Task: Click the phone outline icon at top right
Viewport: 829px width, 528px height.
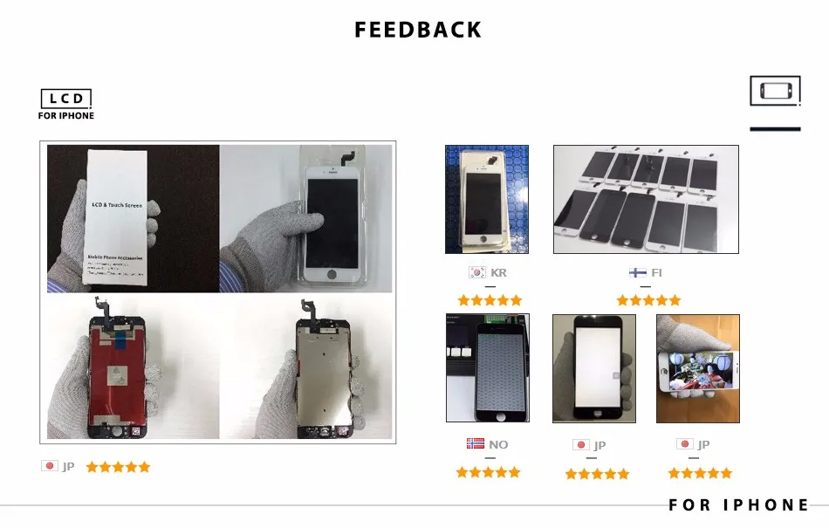Action: pos(775,91)
